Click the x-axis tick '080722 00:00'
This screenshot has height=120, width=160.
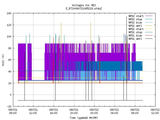[94, 111]
